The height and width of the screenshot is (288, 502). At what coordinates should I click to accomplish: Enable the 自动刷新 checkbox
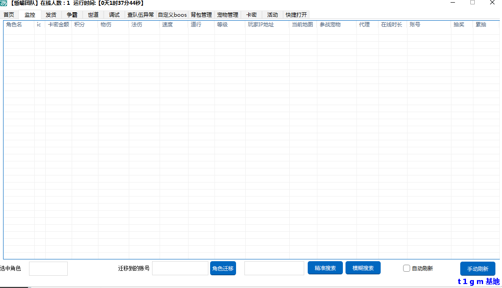tap(406, 268)
